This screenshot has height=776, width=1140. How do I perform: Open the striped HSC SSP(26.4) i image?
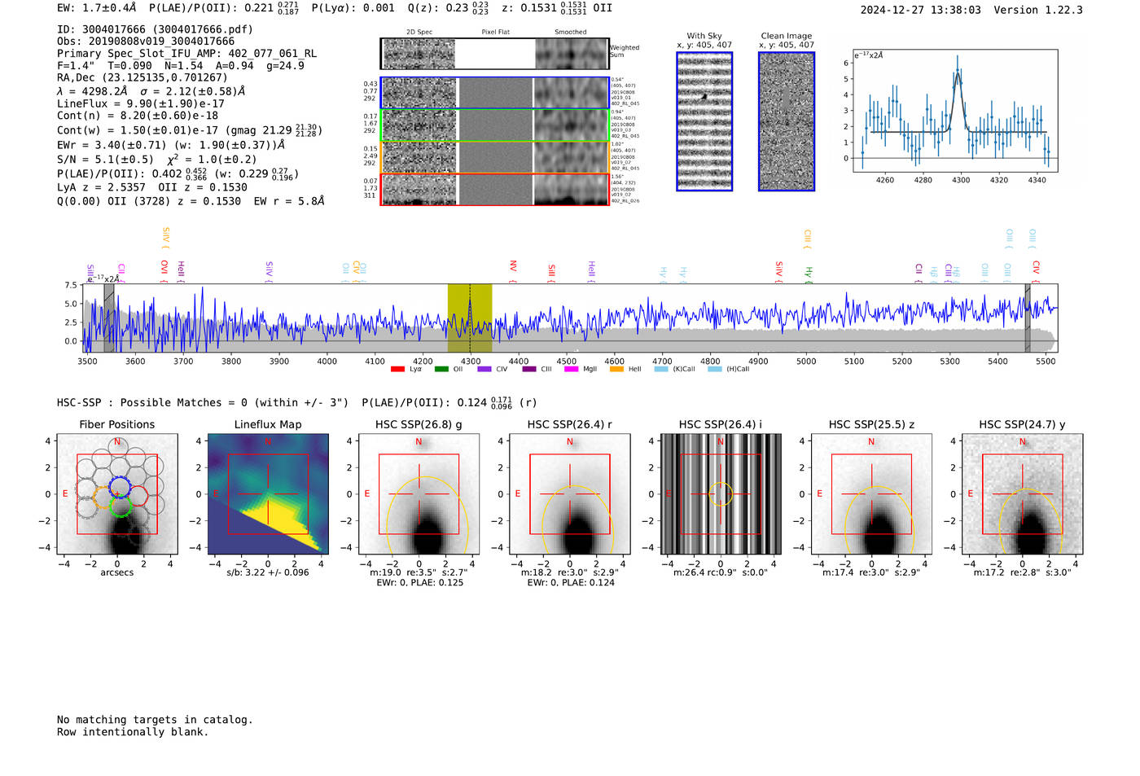721,494
